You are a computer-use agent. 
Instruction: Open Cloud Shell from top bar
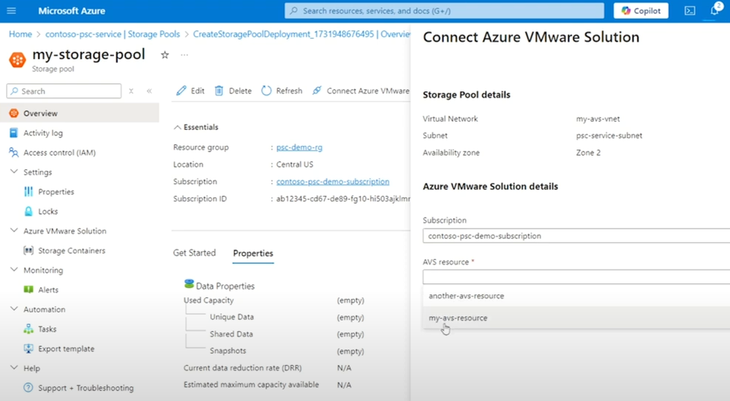690,11
